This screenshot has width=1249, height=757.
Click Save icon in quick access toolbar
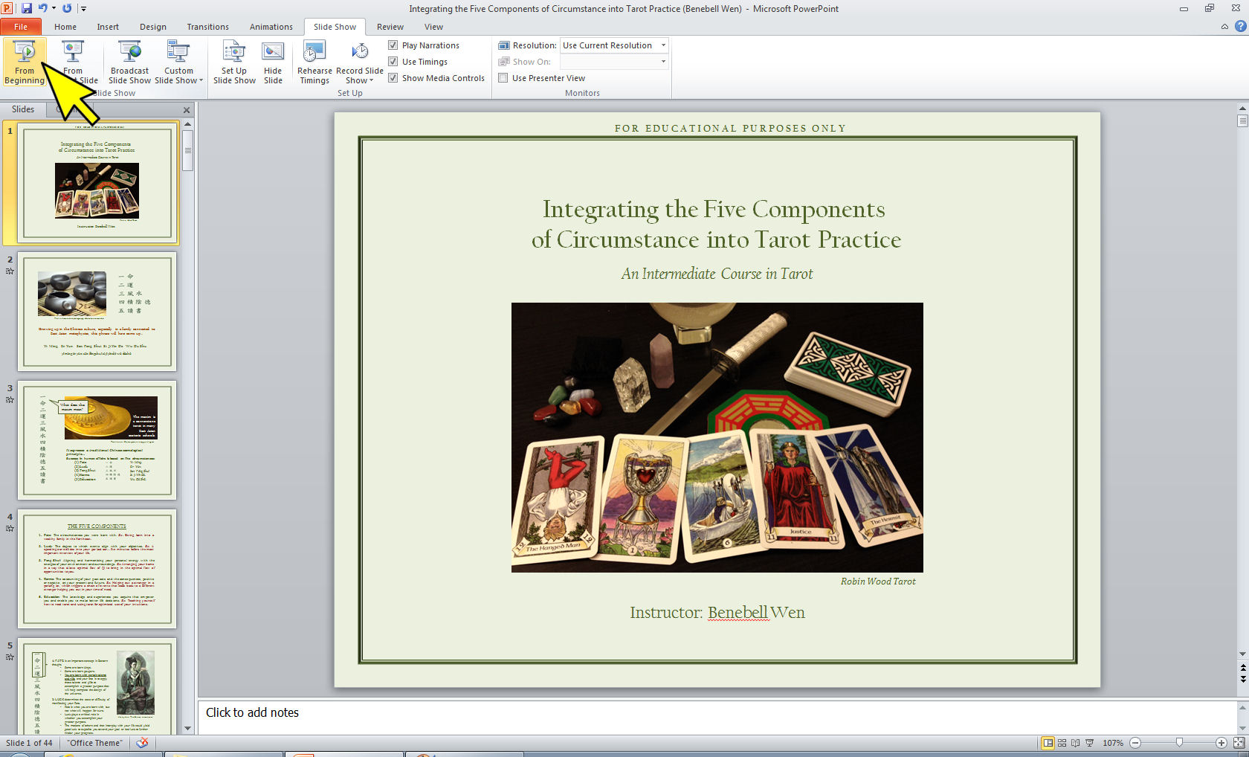pos(27,8)
